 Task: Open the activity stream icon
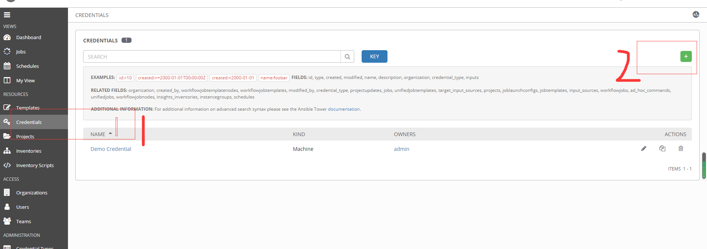(x=696, y=14)
